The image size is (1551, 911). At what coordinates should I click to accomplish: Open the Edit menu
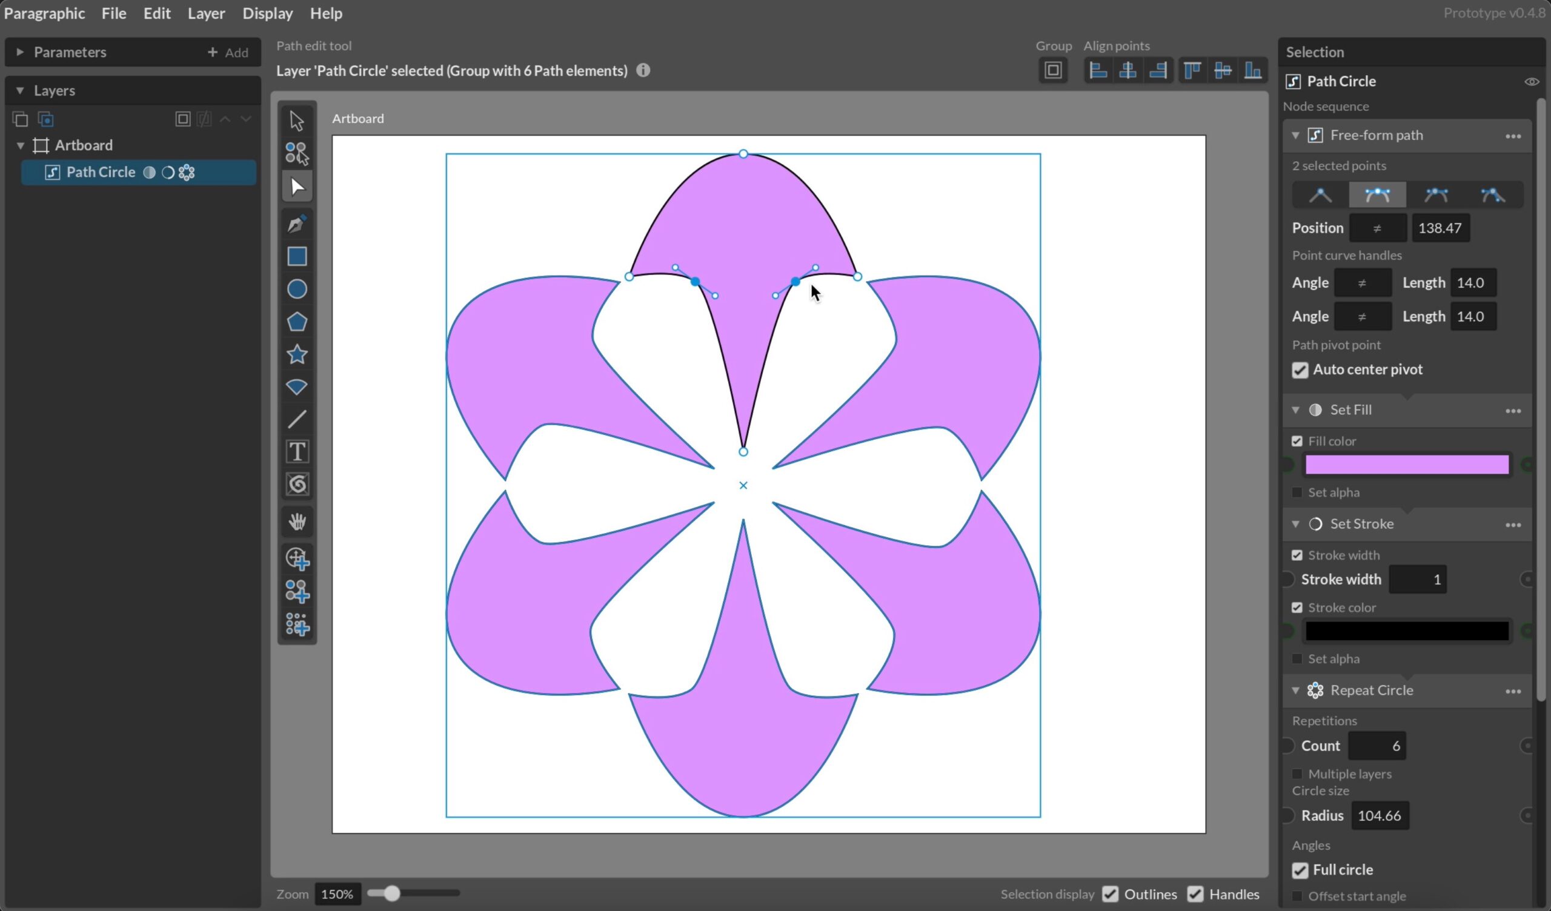tap(155, 13)
